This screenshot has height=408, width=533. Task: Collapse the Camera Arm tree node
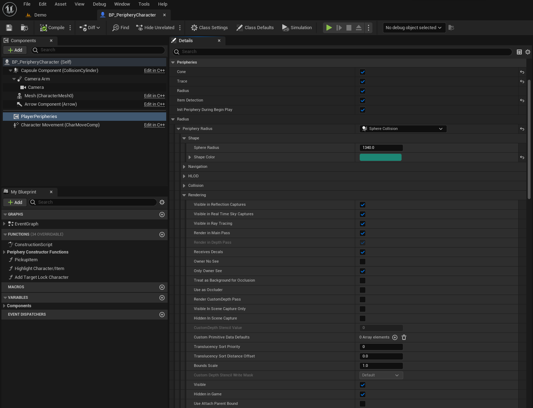(x=14, y=79)
